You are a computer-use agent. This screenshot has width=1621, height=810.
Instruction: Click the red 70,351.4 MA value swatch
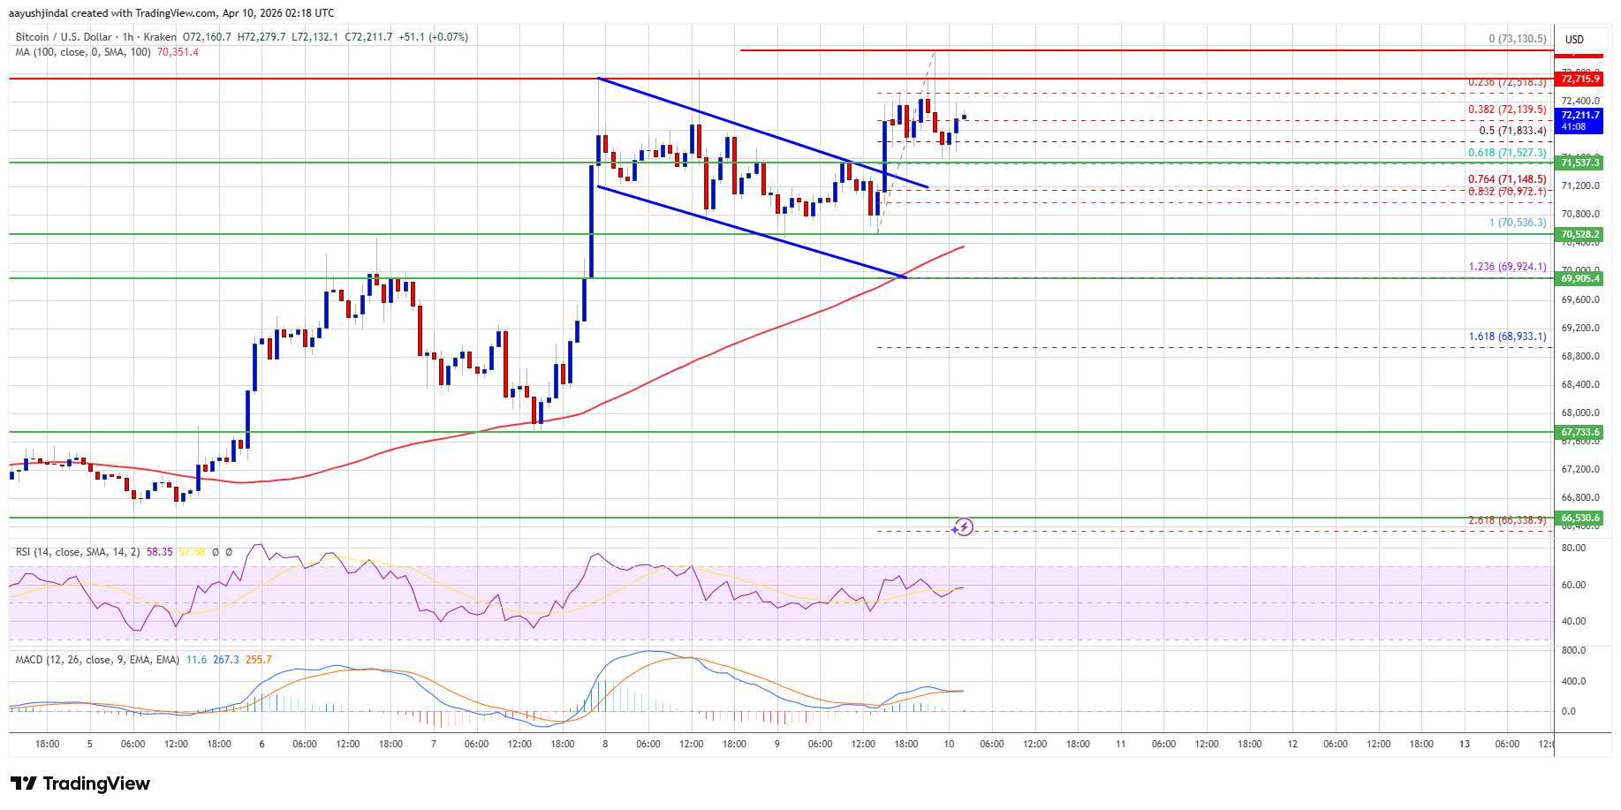click(x=178, y=52)
